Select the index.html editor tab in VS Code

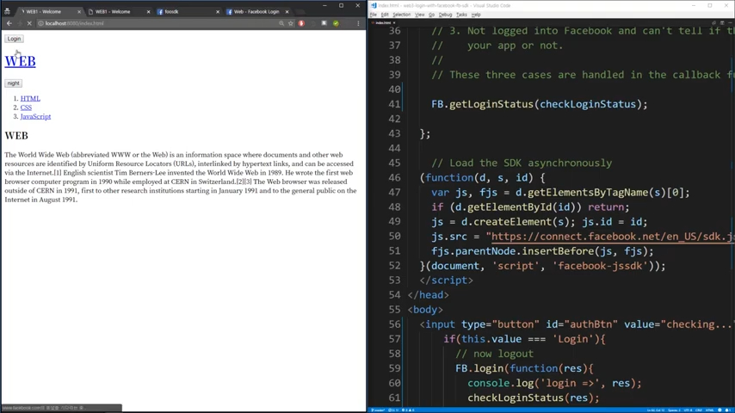381,22
